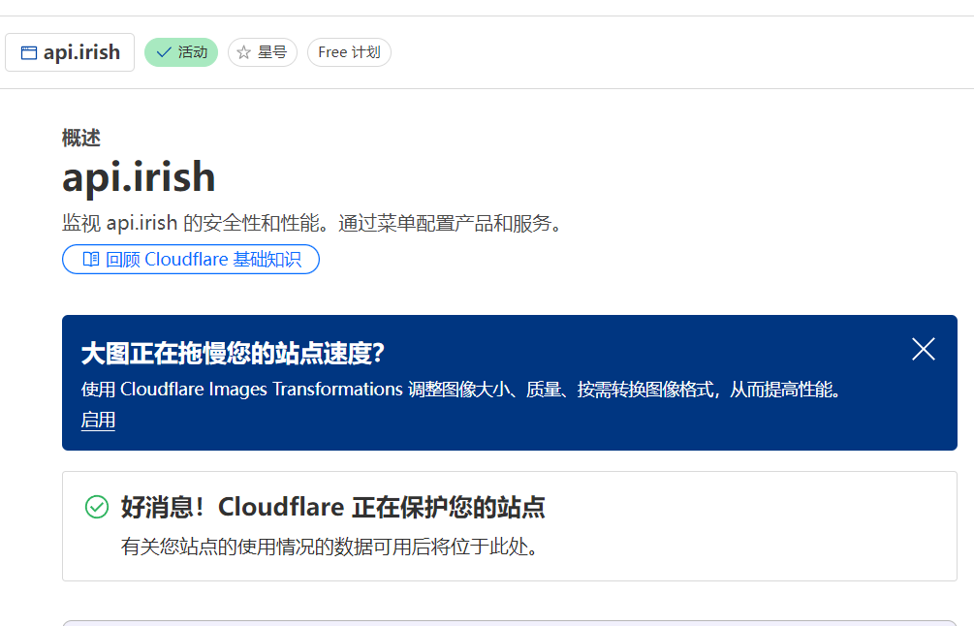Click the star icon in 星号 button
Image resolution: width=974 pixels, height=626 pixels.
(x=243, y=52)
